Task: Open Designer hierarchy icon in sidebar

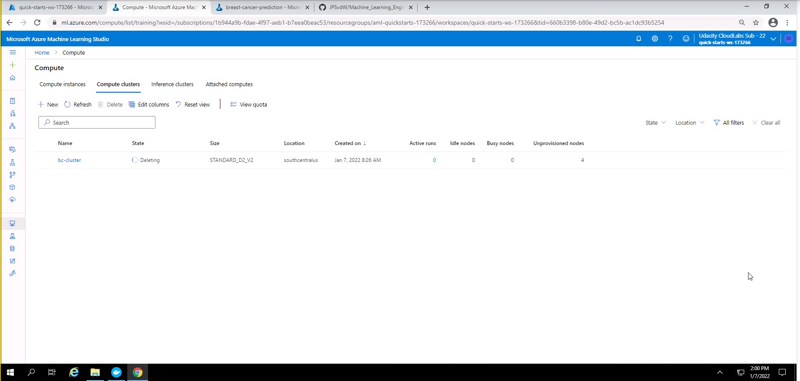Action: click(x=13, y=126)
